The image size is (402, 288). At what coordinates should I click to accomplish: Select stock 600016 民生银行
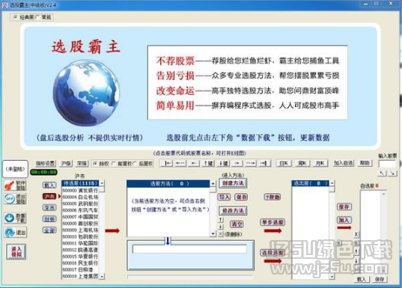[80, 263]
